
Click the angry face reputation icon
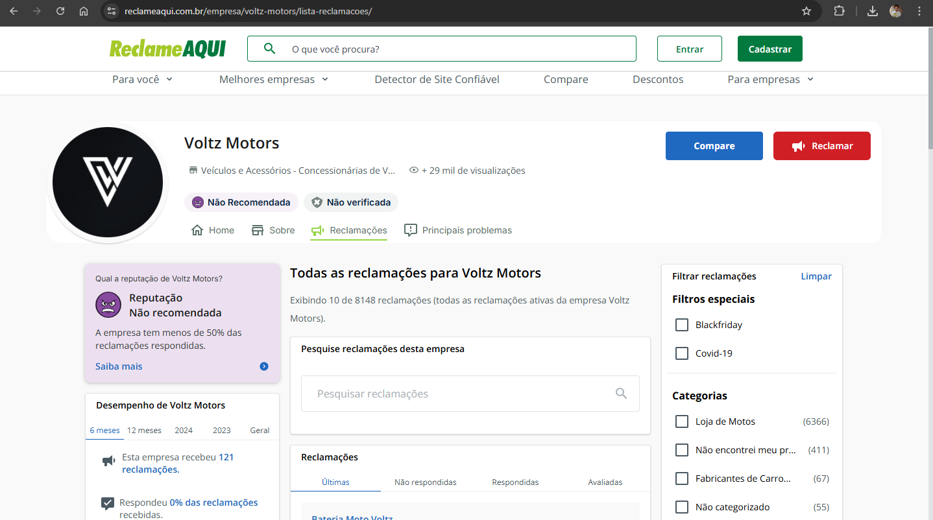coord(108,305)
